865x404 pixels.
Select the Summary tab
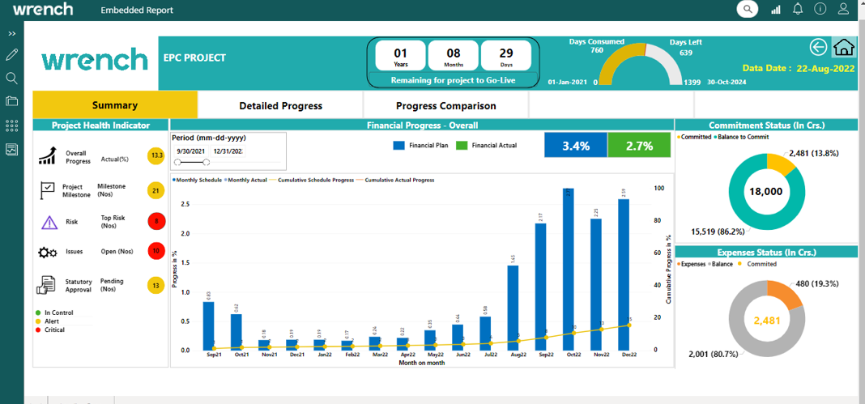pyautogui.click(x=115, y=105)
